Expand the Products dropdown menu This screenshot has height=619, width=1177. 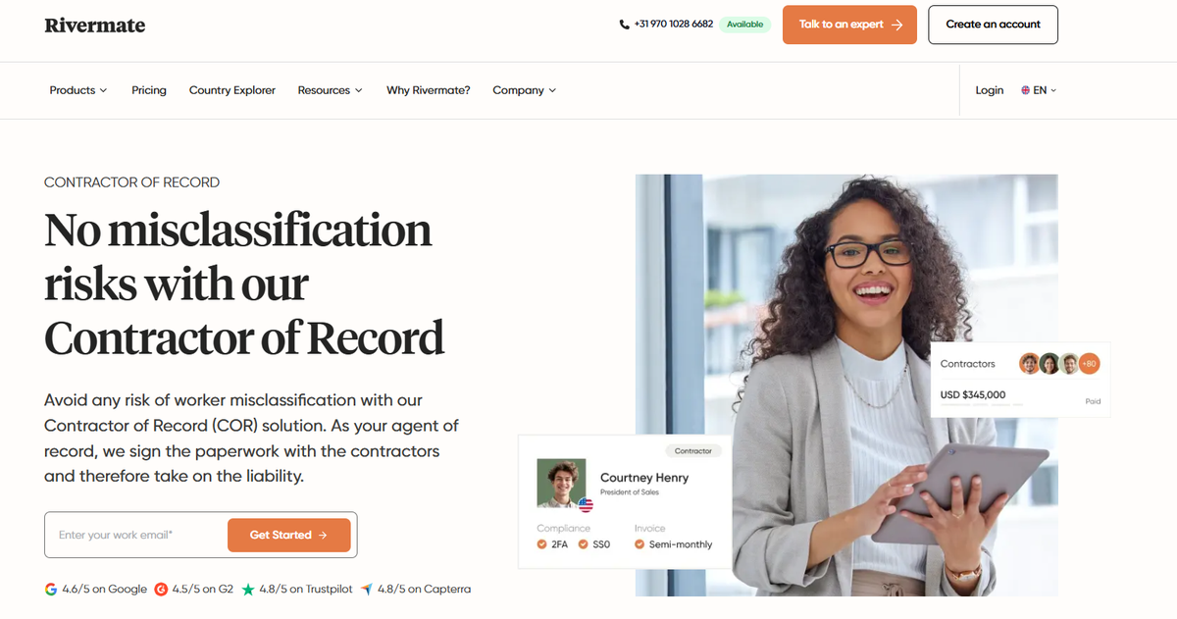(x=78, y=90)
